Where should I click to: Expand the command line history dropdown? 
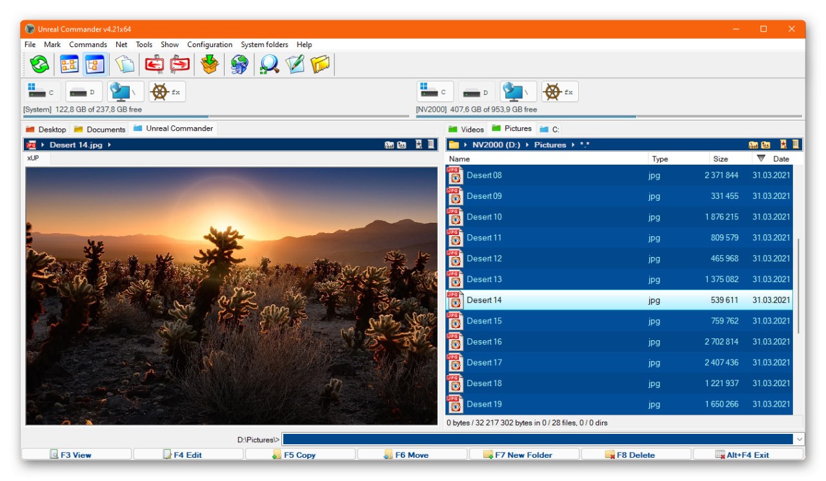coord(800,440)
